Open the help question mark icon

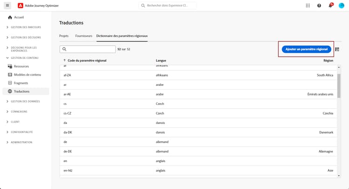(x=319, y=6)
